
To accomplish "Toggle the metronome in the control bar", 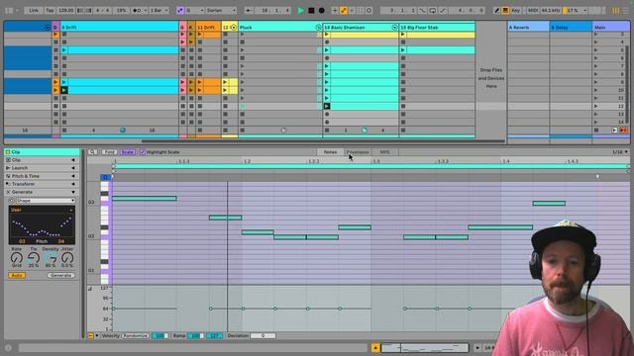I will coord(137,11).
